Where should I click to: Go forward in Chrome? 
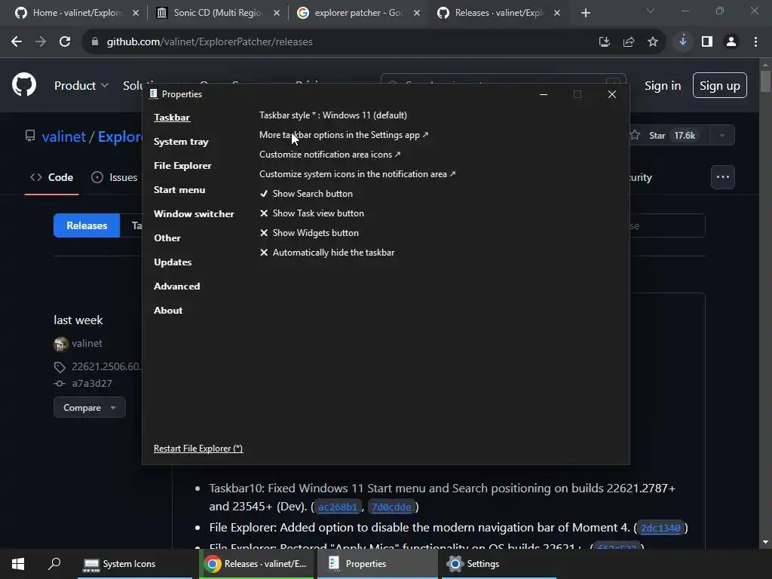point(41,42)
